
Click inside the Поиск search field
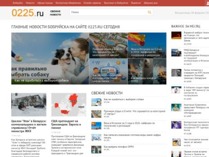click(108, 12)
